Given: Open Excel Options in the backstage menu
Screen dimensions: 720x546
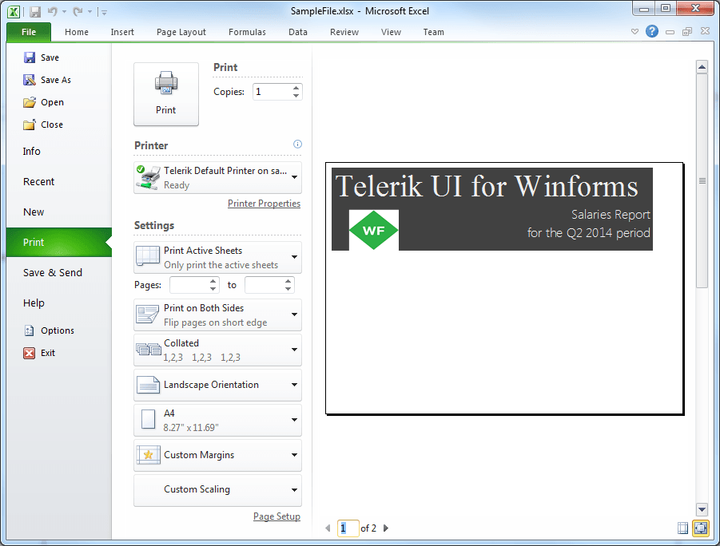Looking at the screenshot, I should [x=49, y=330].
